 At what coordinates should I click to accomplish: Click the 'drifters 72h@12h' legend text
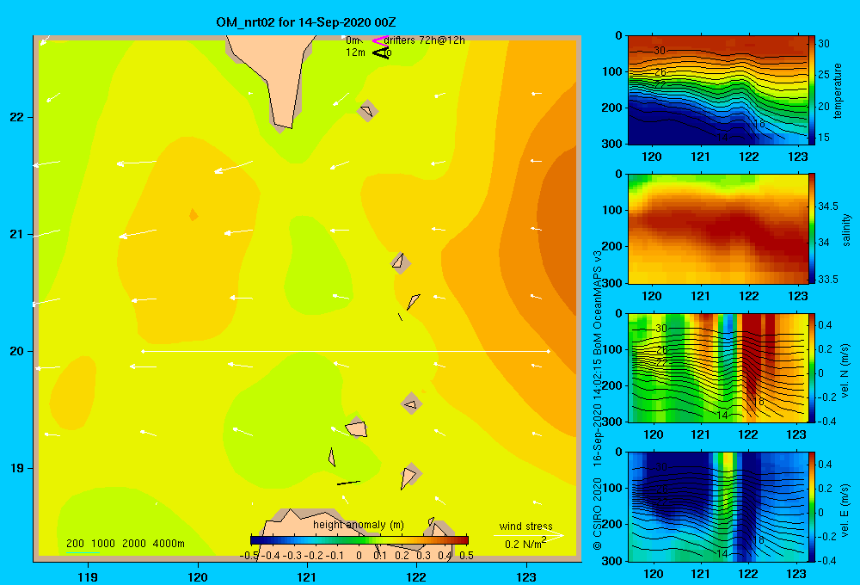point(424,40)
